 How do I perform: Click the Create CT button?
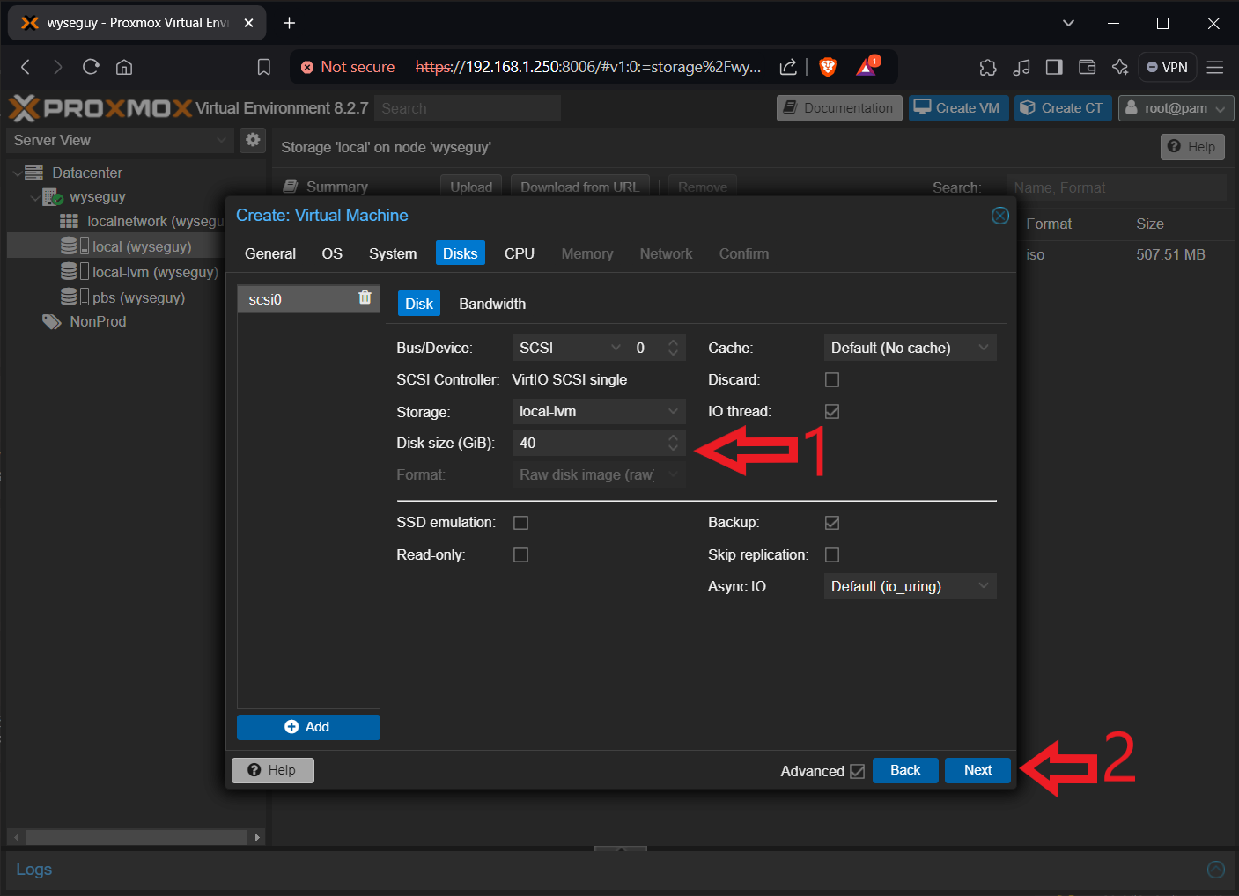(x=1063, y=108)
